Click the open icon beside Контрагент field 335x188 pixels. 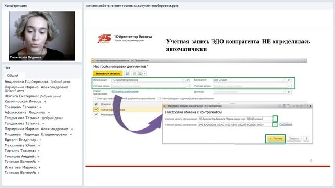point(289,80)
